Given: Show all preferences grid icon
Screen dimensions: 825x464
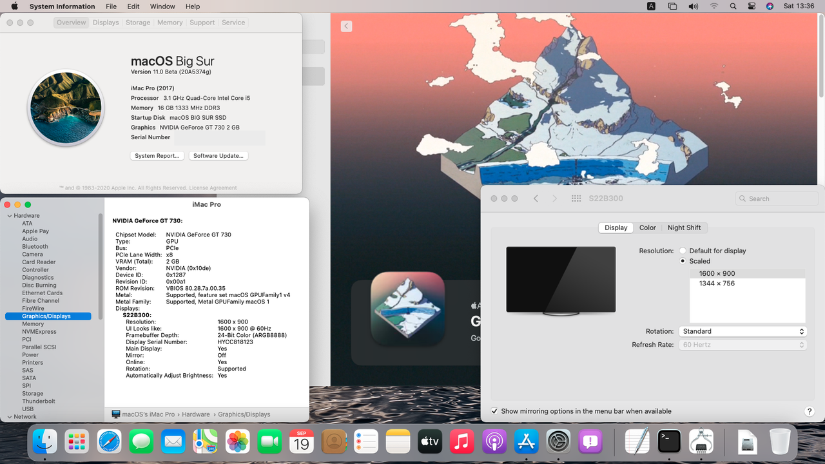Looking at the screenshot, I should (576, 198).
